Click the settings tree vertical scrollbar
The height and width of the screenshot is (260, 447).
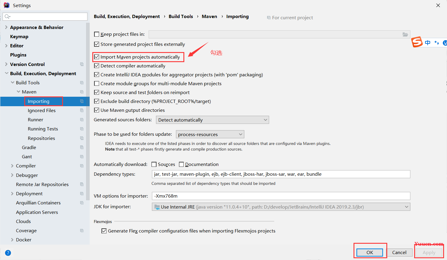coord(88,111)
